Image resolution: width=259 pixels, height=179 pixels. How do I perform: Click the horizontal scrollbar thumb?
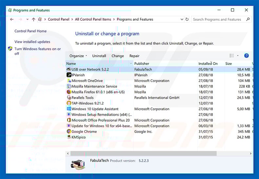[143, 153]
